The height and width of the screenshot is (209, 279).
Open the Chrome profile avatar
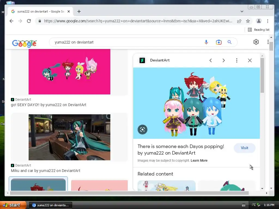259,21
